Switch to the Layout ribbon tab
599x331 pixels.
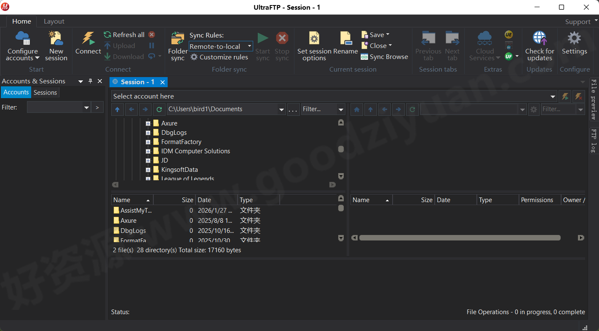[54, 21]
